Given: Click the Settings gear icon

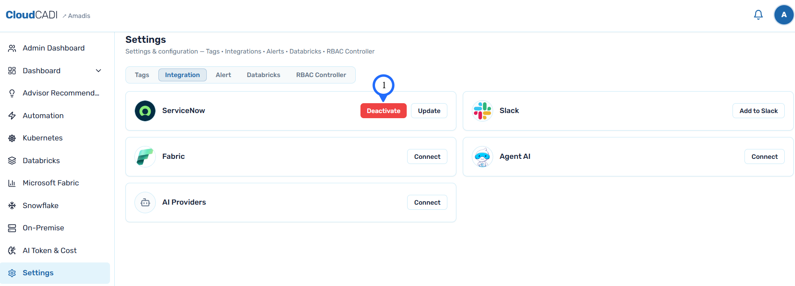Looking at the screenshot, I should pyautogui.click(x=12, y=273).
